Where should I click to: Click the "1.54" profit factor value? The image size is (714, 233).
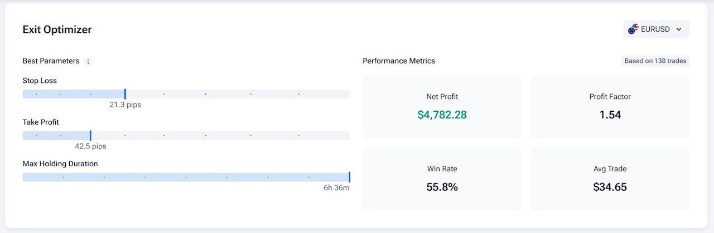[x=610, y=115]
